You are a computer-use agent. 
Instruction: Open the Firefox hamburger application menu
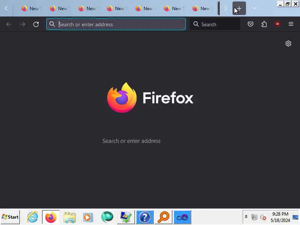click(x=291, y=24)
